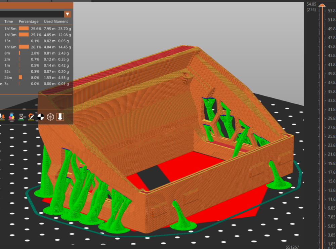The width and height of the screenshot is (336, 249).
Task: Open the legend view type dropdown arrow
Action: 67,14
